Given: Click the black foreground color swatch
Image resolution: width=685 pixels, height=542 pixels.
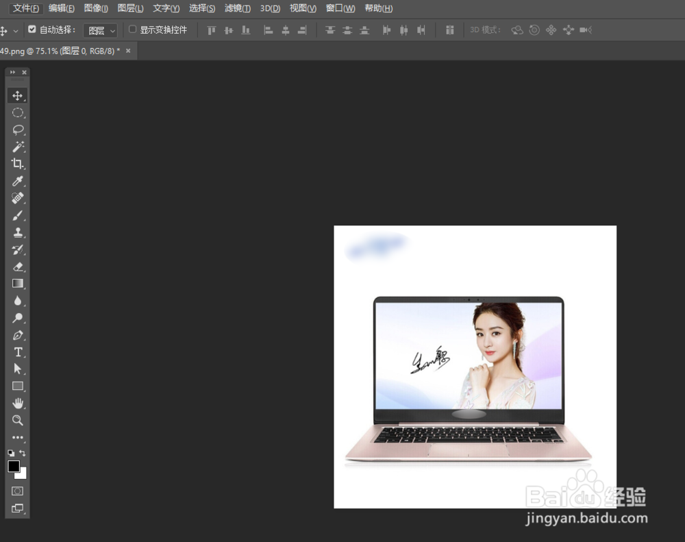Looking at the screenshot, I should 13,467.
